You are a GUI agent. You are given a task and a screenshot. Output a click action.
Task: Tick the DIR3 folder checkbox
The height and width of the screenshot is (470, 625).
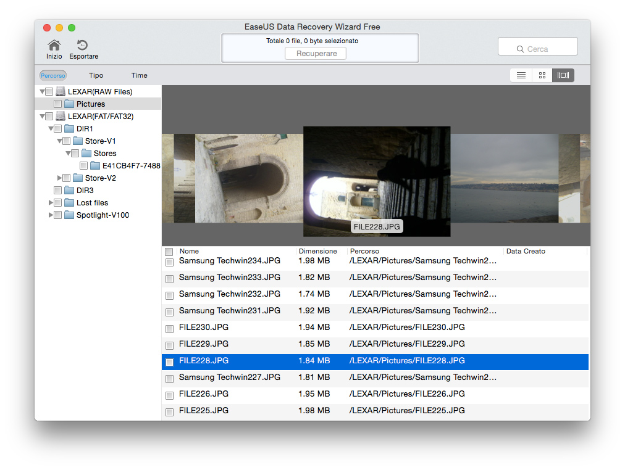click(58, 190)
